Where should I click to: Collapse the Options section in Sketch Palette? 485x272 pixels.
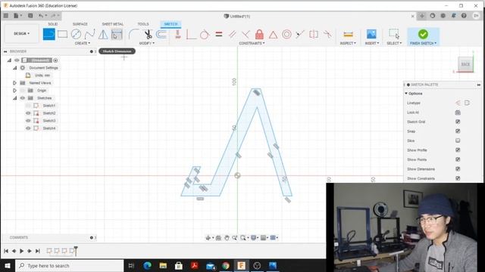coord(406,94)
